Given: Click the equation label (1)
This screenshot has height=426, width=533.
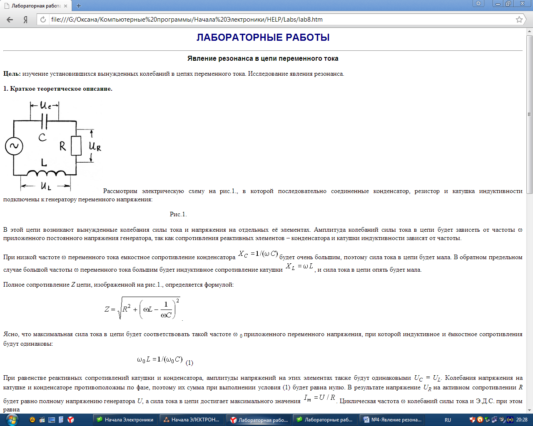Looking at the screenshot, I should click(189, 363).
